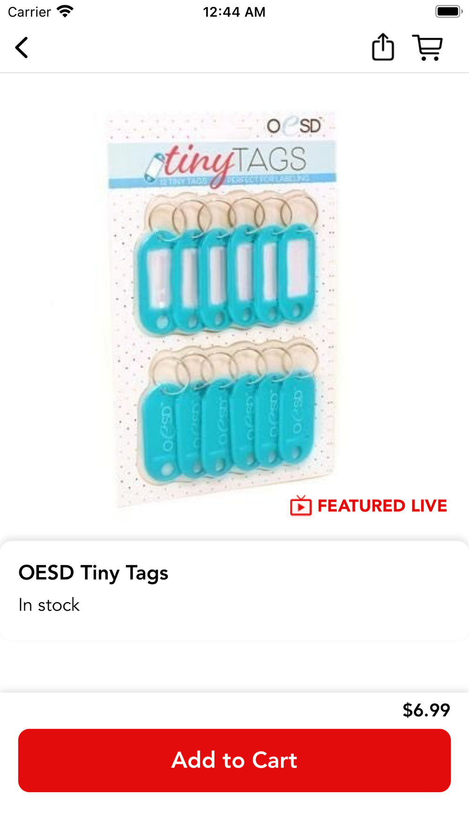Open the shopping cart icon
Image resolution: width=469 pixels, height=833 pixels.
[x=428, y=47]
